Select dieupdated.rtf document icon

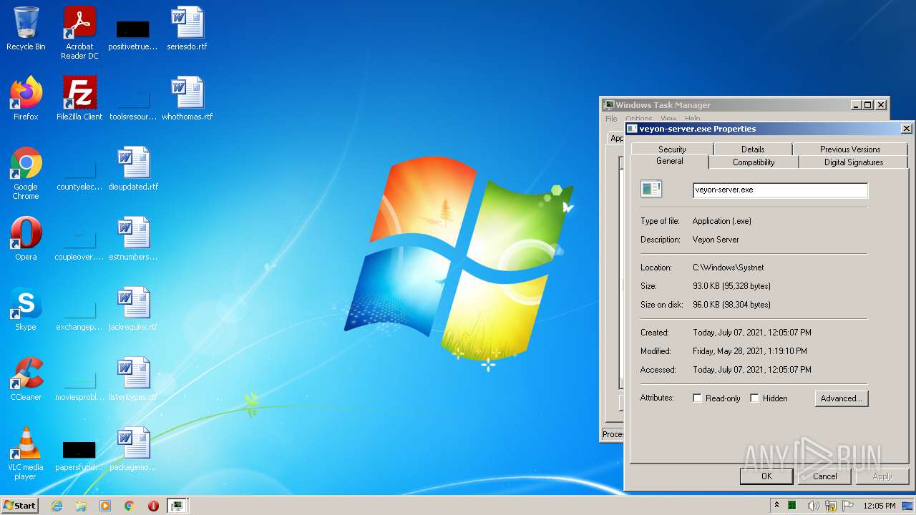click(x=133, y=169)
